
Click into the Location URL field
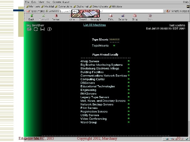pyautogui.click(x=111, y=11)
